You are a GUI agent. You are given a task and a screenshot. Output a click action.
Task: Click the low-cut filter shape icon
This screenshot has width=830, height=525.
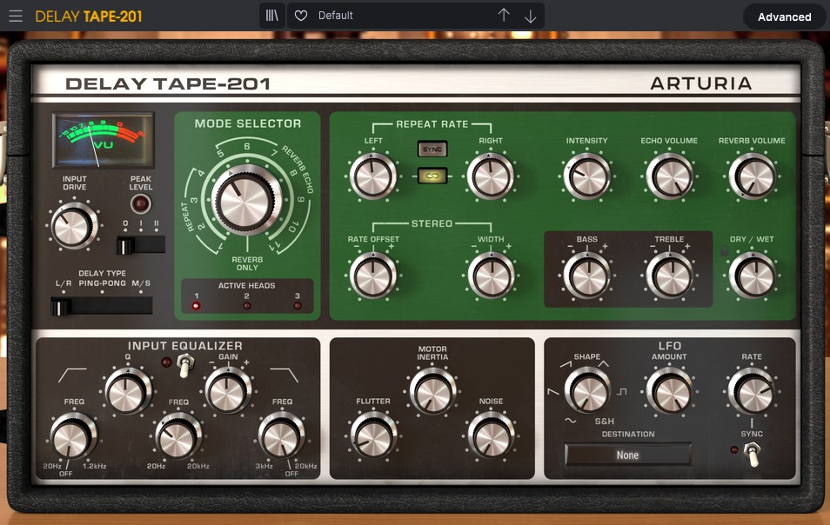(72, 375)
